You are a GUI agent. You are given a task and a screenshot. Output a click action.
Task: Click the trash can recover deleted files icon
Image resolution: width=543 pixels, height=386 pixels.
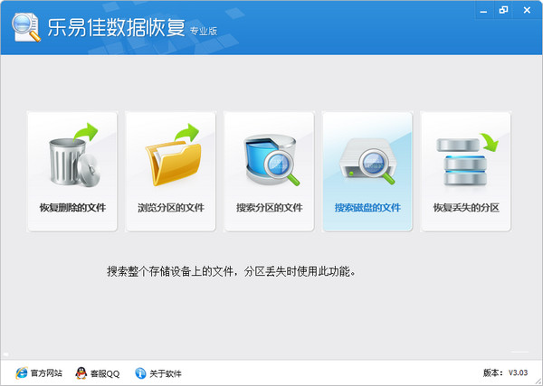[x=73, y=155]
